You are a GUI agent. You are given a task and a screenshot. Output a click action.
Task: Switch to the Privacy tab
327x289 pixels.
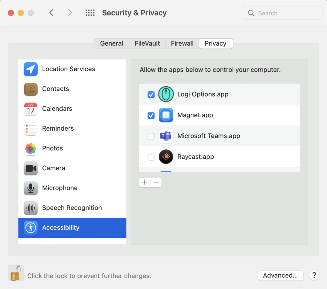point(216,43)
